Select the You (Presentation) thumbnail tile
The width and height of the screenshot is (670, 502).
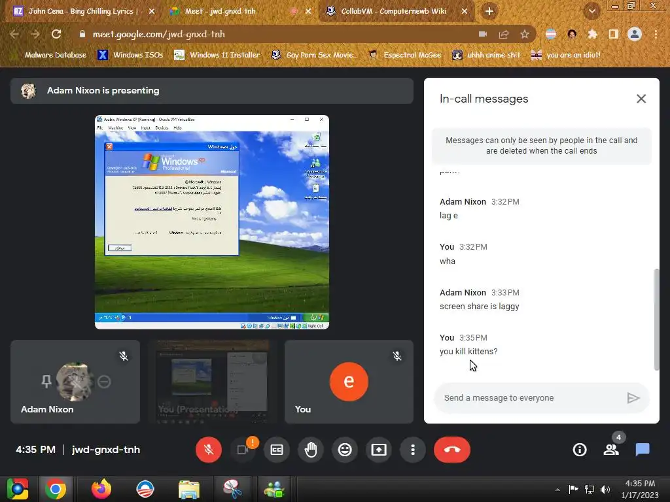213,382
